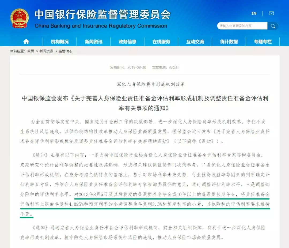Open the 专题专栏 menu
Viewport: 289px width, 248px height.
coord(263,42)
